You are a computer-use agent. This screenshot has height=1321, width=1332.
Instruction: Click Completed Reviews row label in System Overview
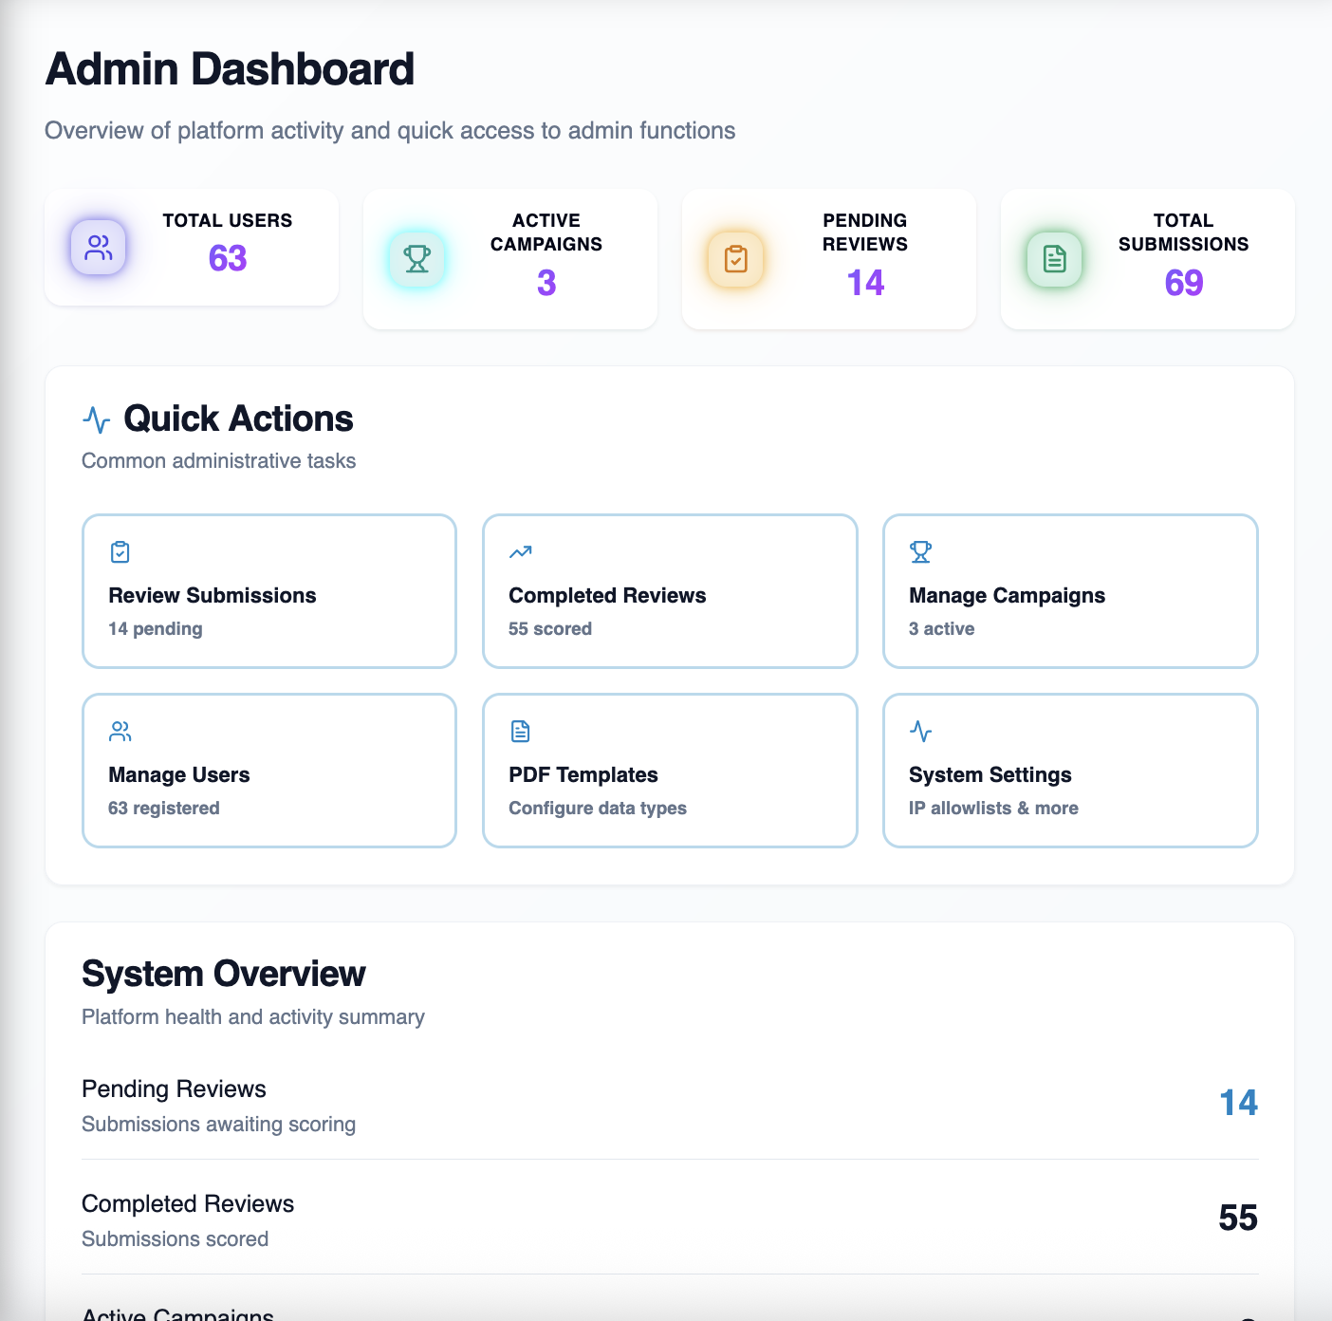click(188, 1203)
